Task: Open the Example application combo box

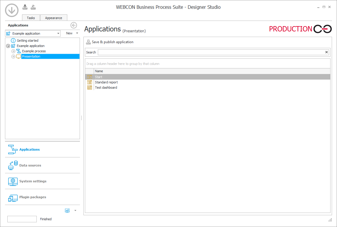Action: tap(33, 33)
